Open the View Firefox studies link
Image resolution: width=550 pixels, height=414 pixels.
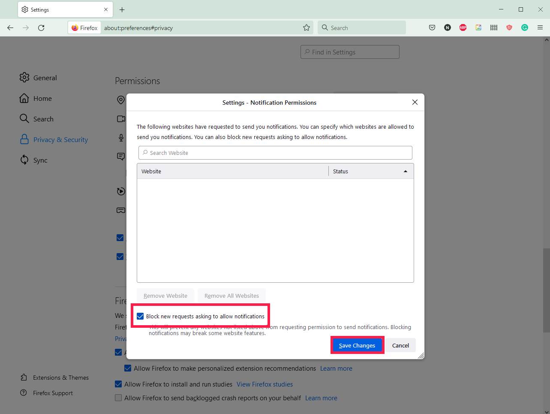(x=264, y=384)
